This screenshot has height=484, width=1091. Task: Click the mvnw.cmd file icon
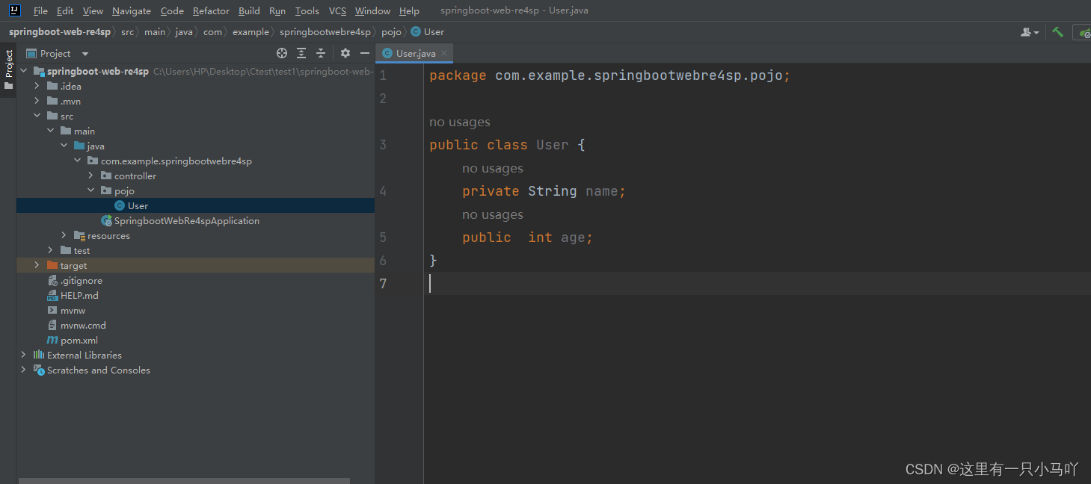[x=52, y=325]
